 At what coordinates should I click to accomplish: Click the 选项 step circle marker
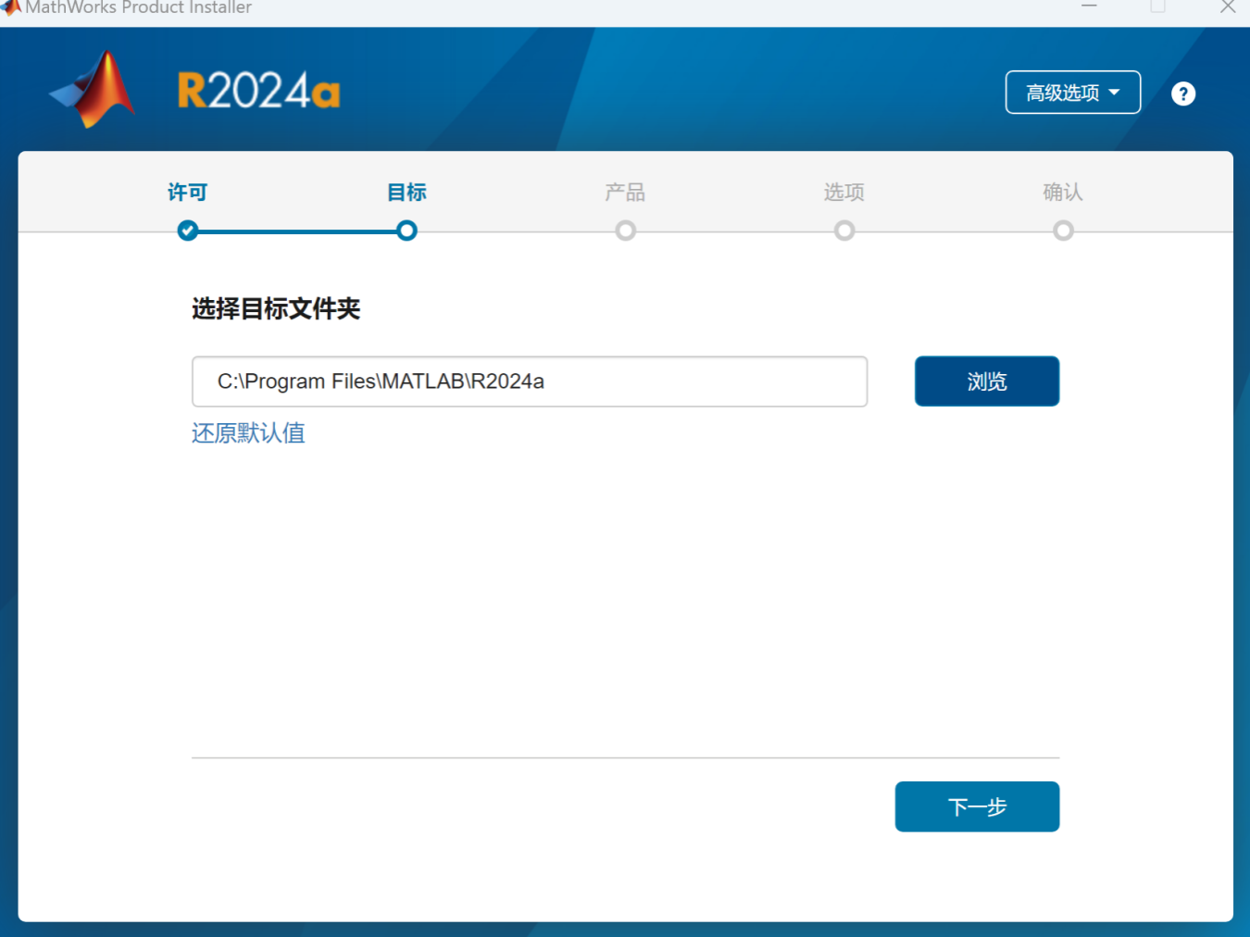(844, 231)
